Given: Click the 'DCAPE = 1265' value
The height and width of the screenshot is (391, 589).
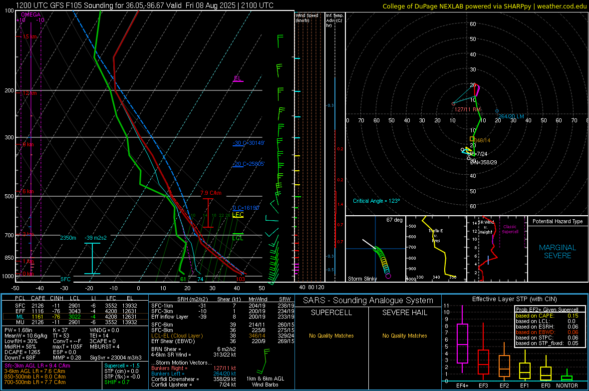Looking at the screenshot, I should pos(22,352).
